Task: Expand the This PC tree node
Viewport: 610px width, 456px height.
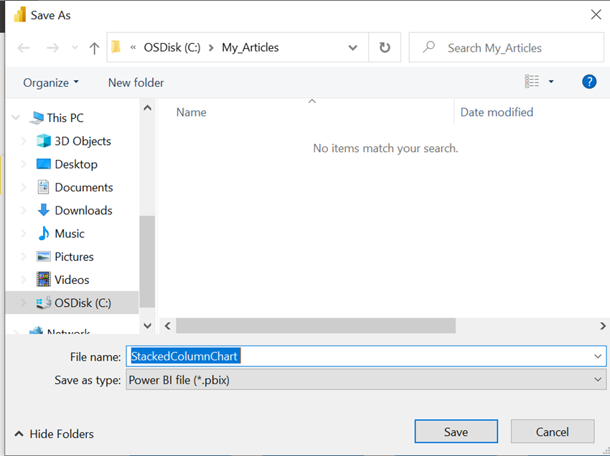Action: click(16, 117)
